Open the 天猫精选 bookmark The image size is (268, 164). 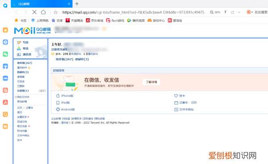pyautogui.click(x=74, y=21)
